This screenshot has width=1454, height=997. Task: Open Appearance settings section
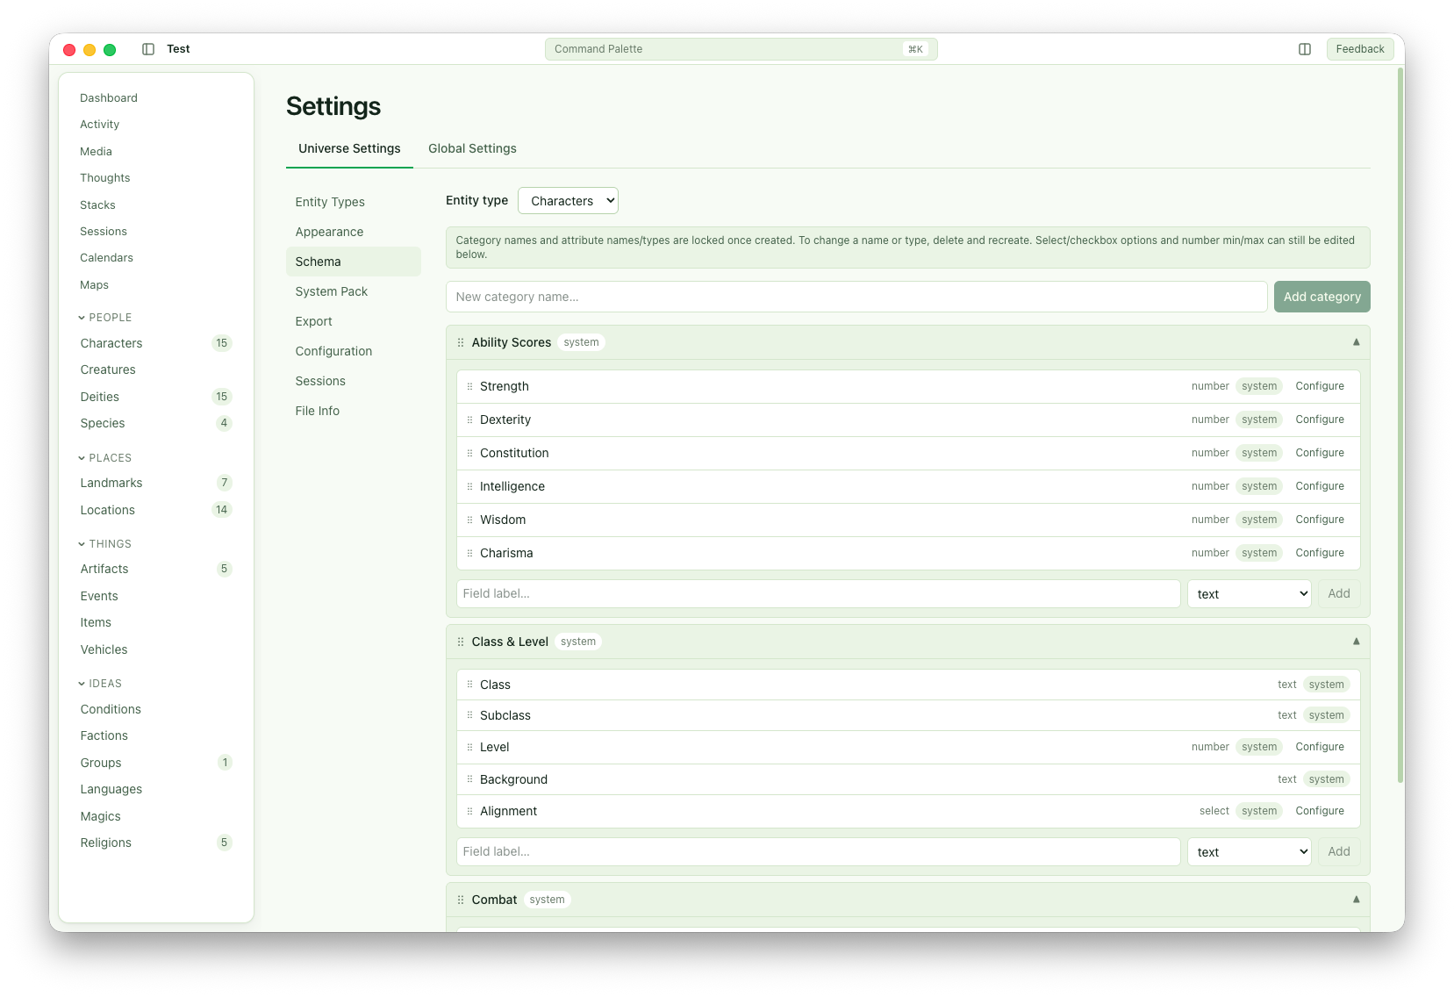354,232
